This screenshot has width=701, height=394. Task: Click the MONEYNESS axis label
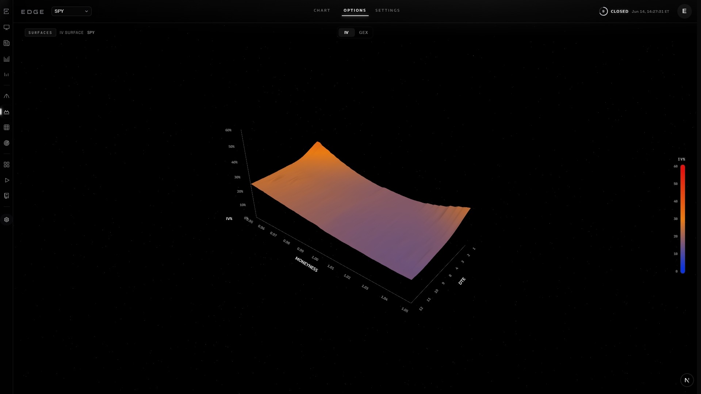(306, 264)
